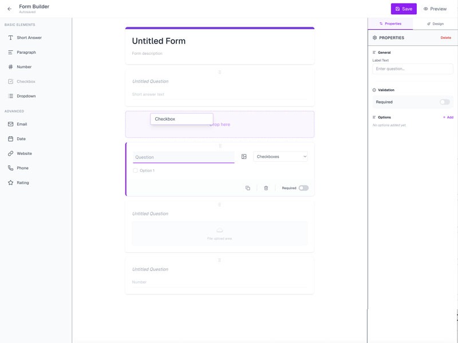Click Untitled Question in short answer card
The width and height of the screenshot is (458, 343).
click(x=150, y=81)
